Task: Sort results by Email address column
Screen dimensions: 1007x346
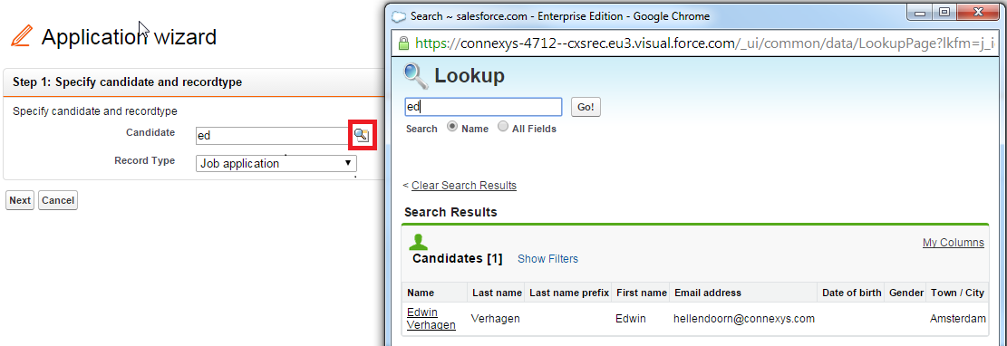Action: tap(708, 293)
